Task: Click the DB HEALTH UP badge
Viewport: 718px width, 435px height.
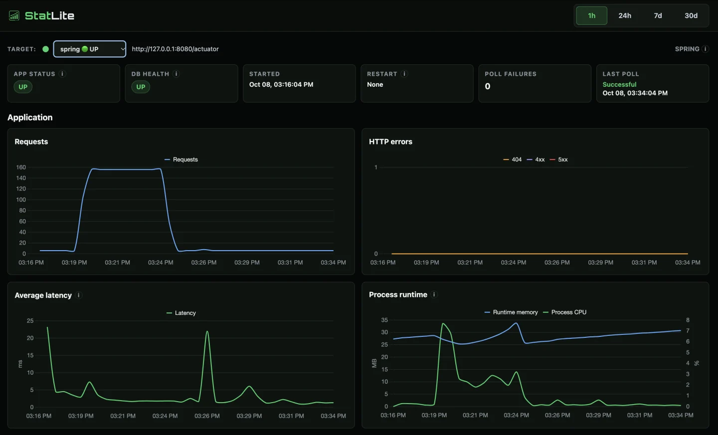Action: tap(141, 87)
